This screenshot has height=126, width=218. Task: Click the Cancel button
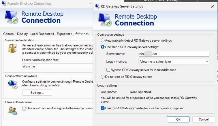coord(204,119)
